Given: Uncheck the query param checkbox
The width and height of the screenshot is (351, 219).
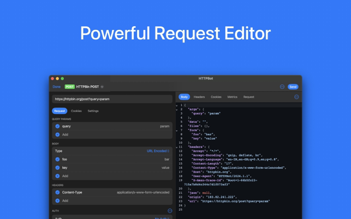Looking at the screenshot, I should click(x=57, y=126).
